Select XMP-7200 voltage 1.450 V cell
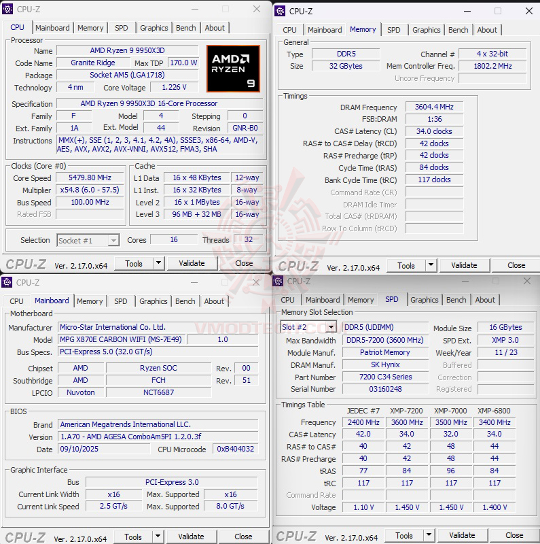540x544 pixels. click(x=407, y=507)
